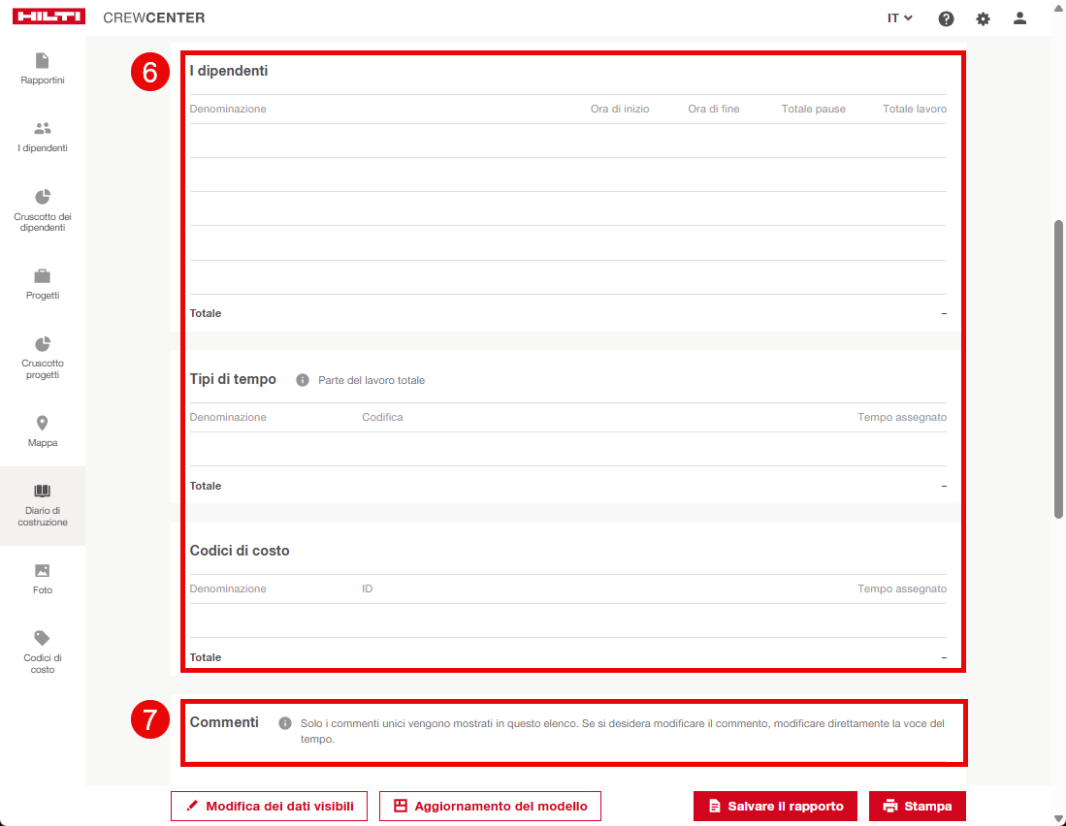Open the Foto image icon
Image resolution: width=1066 pixels, height=826 pixels.
(x=42, y=571)
